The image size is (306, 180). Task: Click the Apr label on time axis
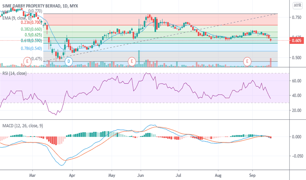72,175
